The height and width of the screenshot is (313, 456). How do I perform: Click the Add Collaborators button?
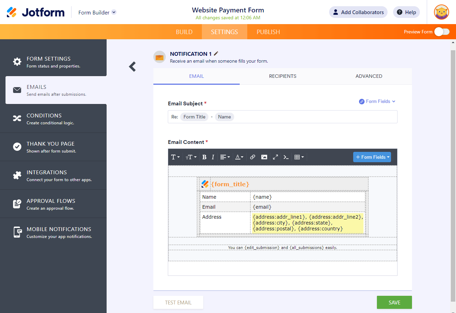(358, 12)
